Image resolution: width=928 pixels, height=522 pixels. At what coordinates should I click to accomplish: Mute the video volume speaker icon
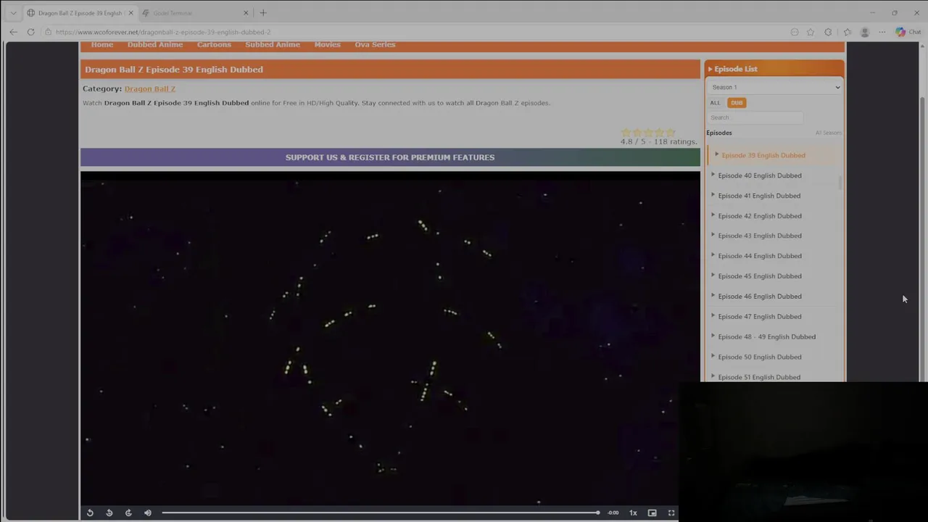coord(148,513)
